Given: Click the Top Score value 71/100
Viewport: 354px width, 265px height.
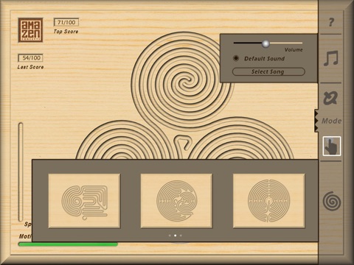Looking at the screenshot, I should pyautogui.click(x=66, y=22).
